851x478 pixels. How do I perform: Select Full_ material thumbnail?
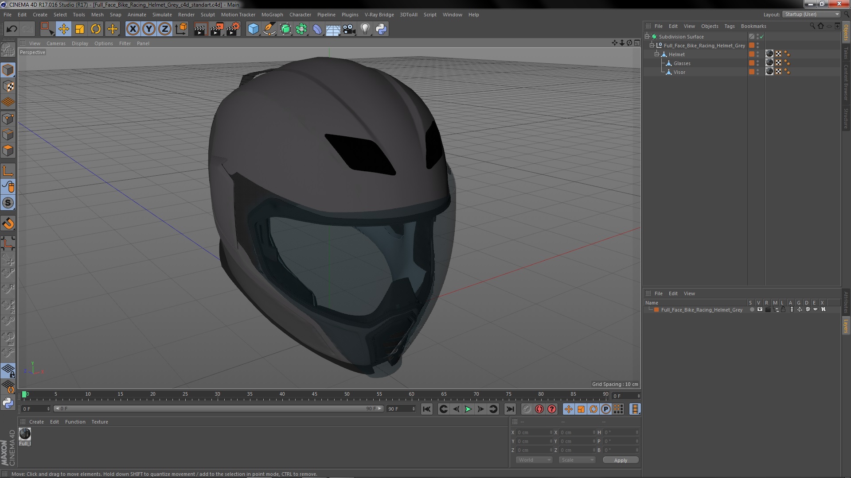coord(25,434)
